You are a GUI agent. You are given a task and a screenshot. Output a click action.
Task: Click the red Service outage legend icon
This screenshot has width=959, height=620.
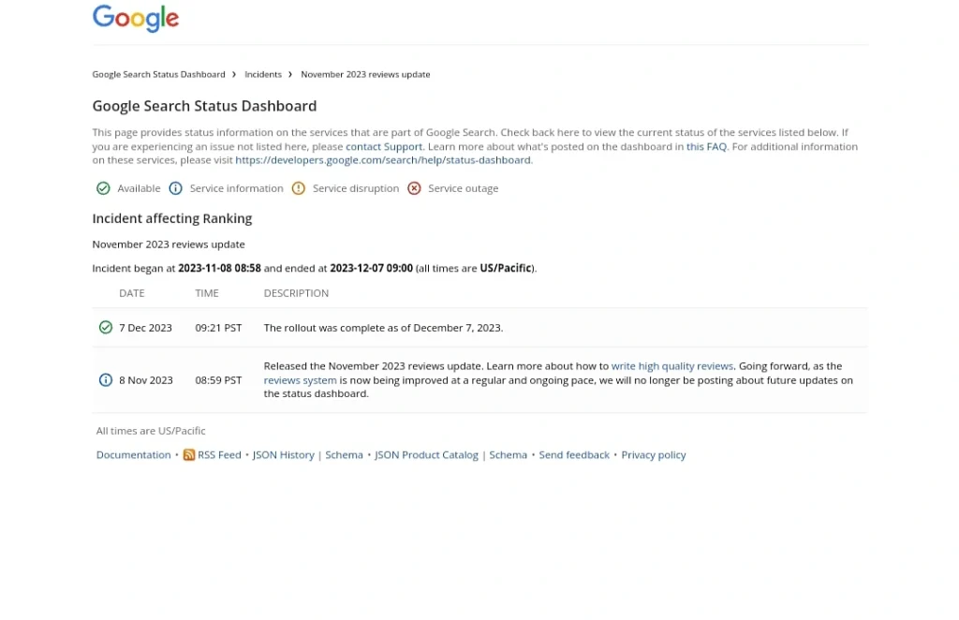pos(414,188)
